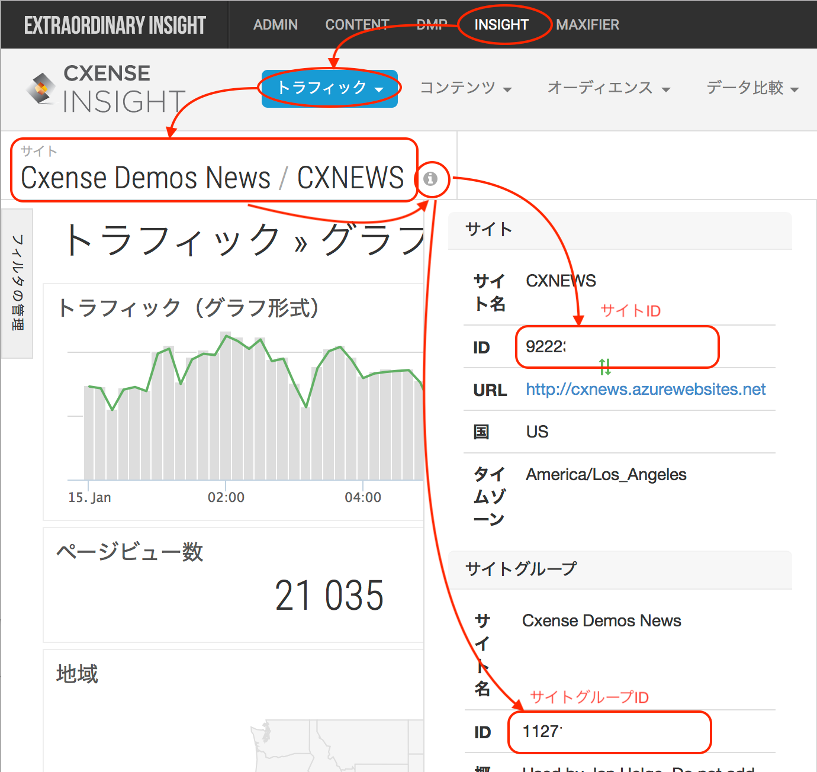The height and width of the screenshot is (772, 817).
Task: Click the site group ID value field
Action: (x=610, y=732)
